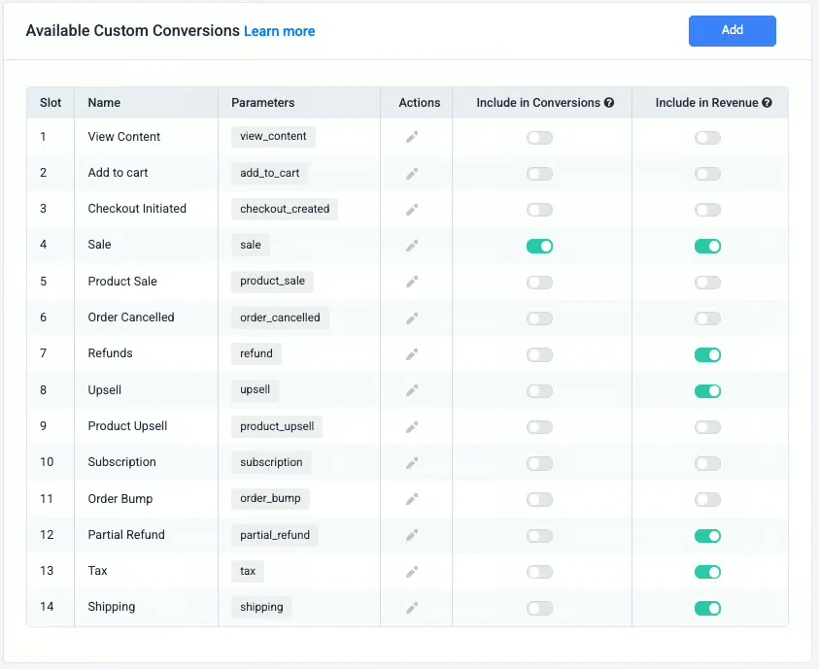Enable Checkout Initiated in revenue
This screenshot has width=819, height=669.
coord(707,210)
